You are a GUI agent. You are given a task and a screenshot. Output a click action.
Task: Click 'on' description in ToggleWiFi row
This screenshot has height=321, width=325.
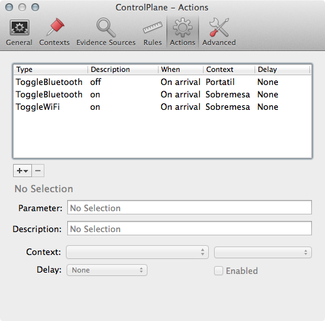pyautogui.click(x=95, y=107)
